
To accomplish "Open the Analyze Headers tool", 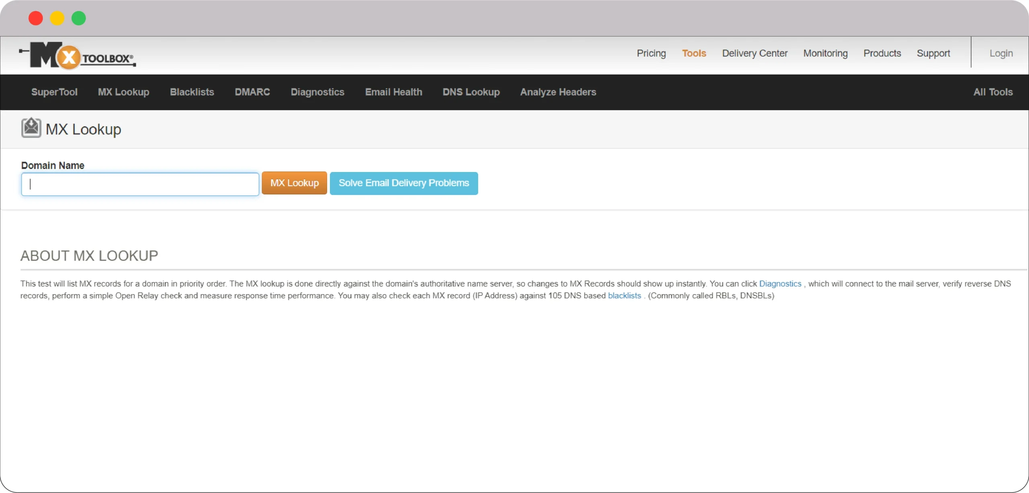I will click(x=558, y=92).
